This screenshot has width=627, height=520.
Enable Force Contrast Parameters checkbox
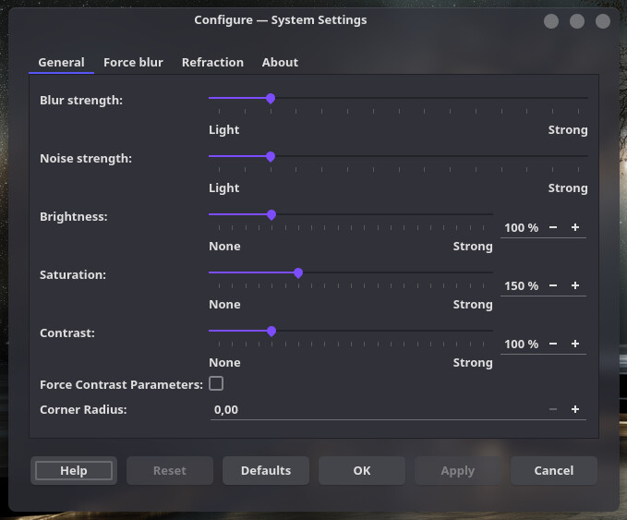(216, 383)
